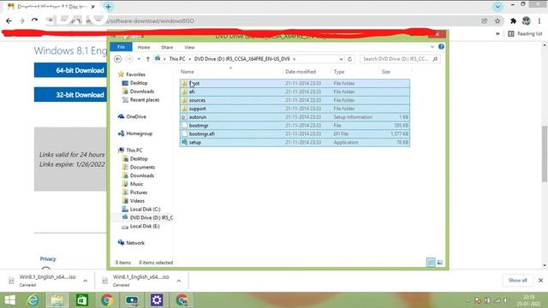Expand first Win8.1 ISO download options
The height and width of the screenshot is (308, 548).
click(x=86, y=281)
